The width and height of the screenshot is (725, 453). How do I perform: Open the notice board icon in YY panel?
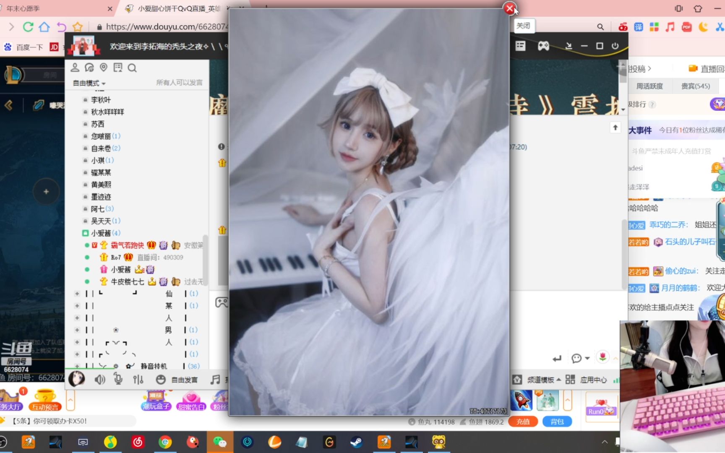pyautogui.click(x=118, y=67)
